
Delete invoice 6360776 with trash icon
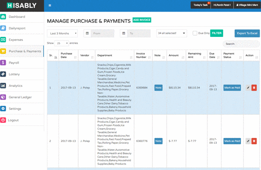click(x=254, y=141)
